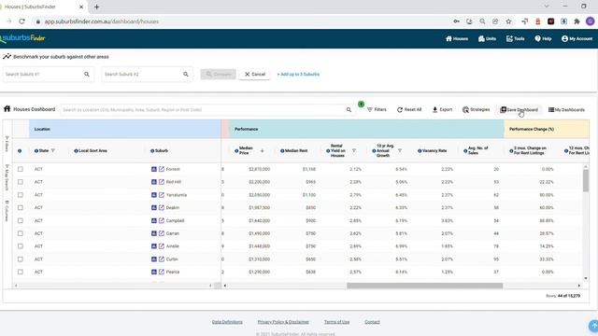The width and height of the screenshot is (598, 336).
Task: Open the chart icon for Curtin
Action: [x=154, y=259]
